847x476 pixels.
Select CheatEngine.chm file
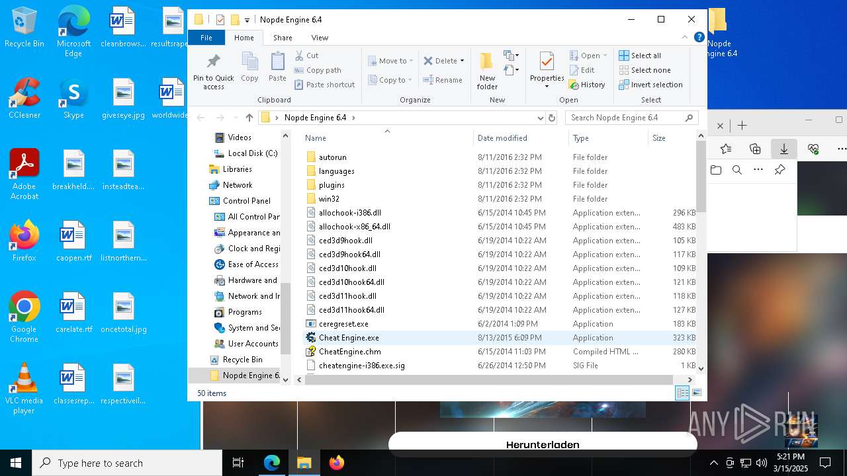[349, 352]
